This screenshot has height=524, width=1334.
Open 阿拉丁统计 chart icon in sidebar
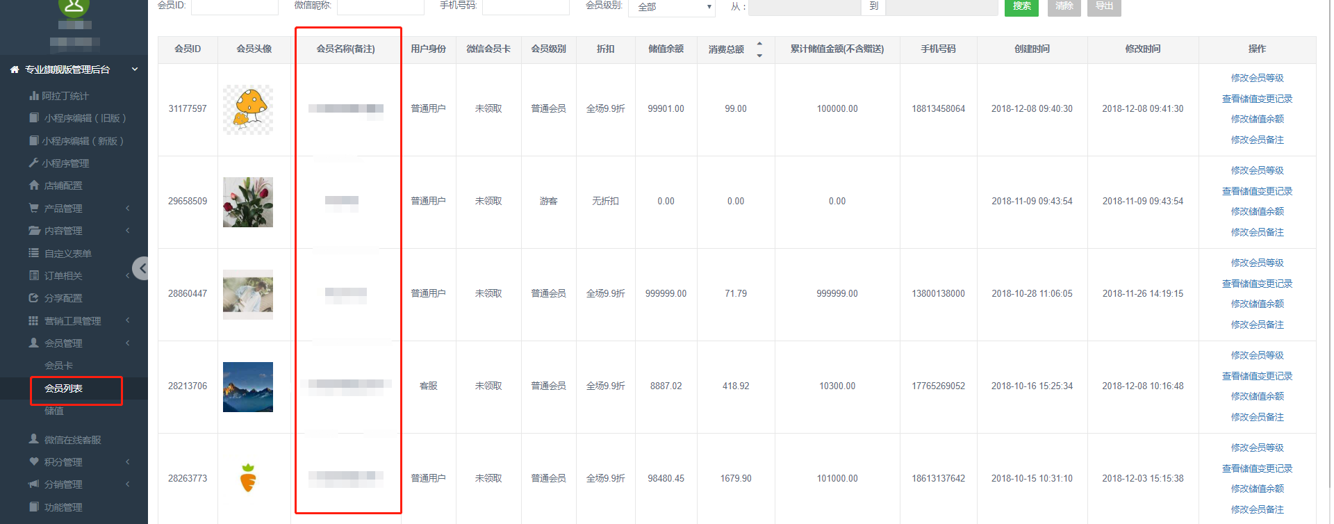33,96
